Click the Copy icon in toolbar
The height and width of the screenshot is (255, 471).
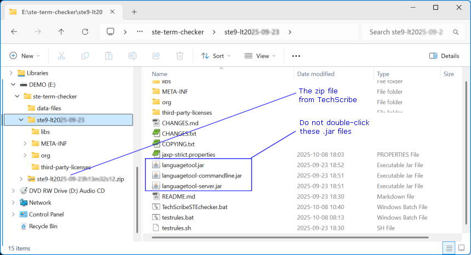[x=85, y=56]
